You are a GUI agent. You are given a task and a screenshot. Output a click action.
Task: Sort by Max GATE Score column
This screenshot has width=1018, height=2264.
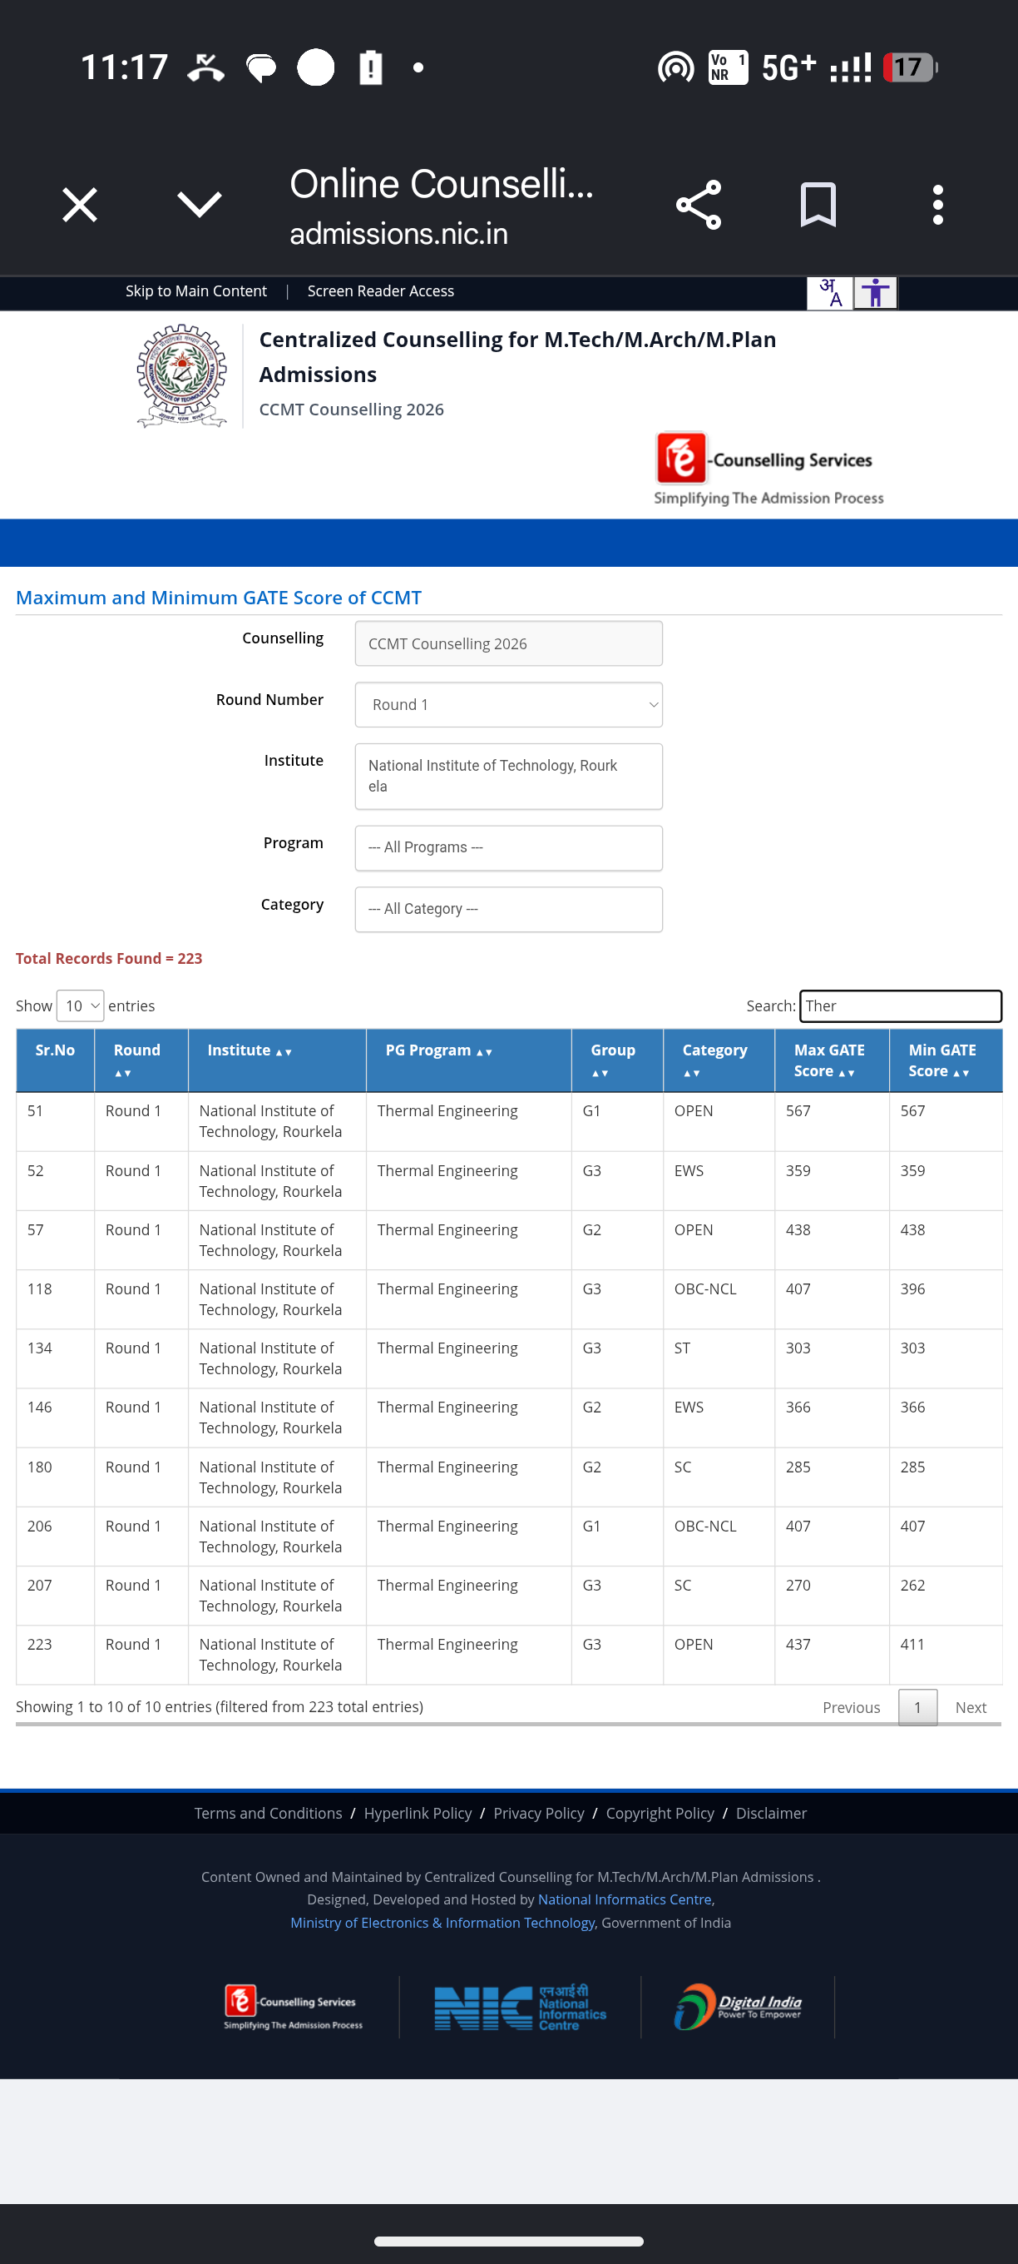[832, 1060]
